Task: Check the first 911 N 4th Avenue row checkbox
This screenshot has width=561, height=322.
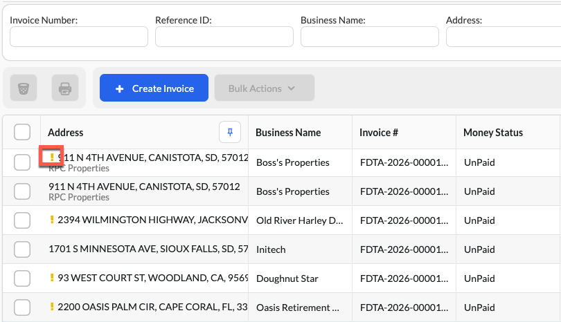Action: click(22, 162)
